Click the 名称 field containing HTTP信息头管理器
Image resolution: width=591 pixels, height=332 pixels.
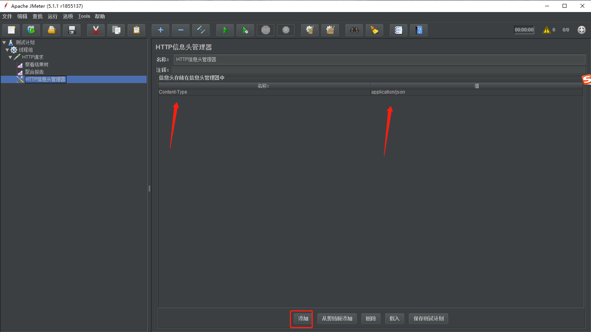[x=379, y=59]
